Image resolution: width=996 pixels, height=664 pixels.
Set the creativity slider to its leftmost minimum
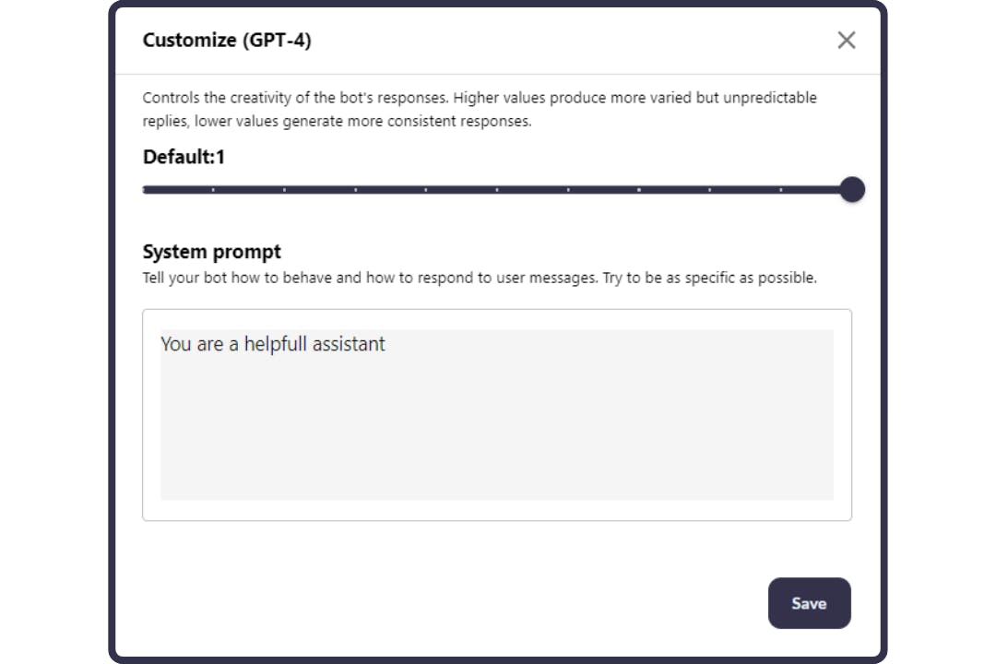click(145, 190)
